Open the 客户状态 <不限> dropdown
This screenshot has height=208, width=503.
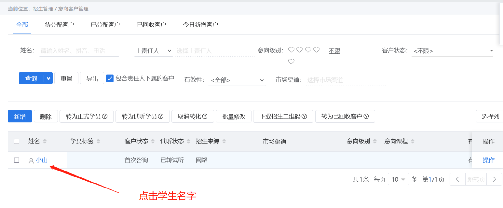453,51
